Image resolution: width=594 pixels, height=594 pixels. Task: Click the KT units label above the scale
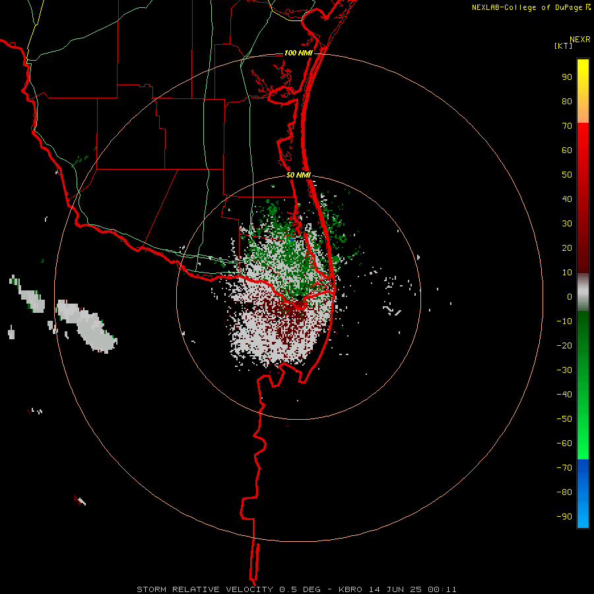(564, 46)
